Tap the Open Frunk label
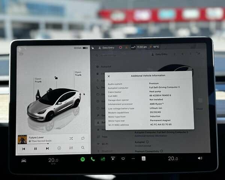Screen dimensions: 225x180 pyautogui.click(x=38, y=80)
